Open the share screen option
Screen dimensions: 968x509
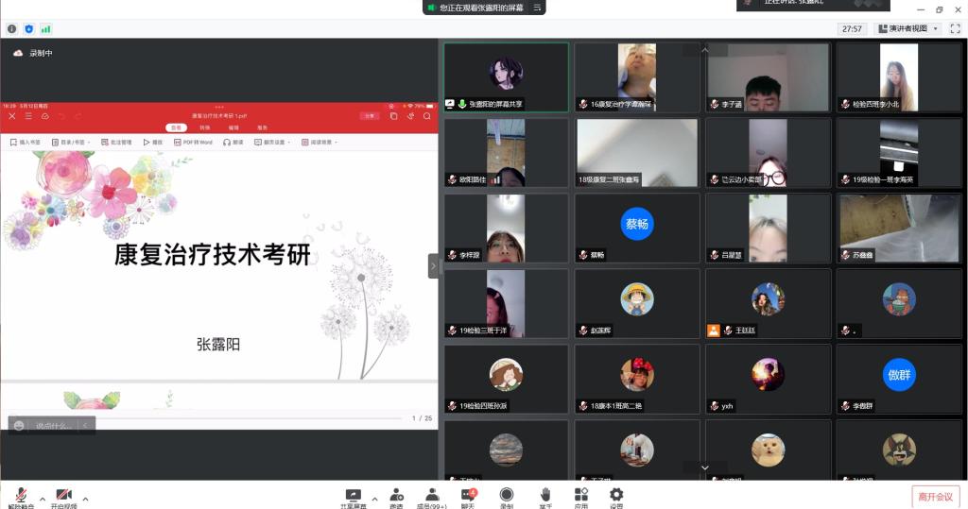tap(354, 496)
